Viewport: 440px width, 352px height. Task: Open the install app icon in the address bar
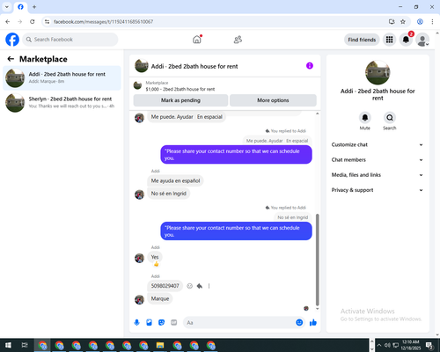[x=392, y=22]
